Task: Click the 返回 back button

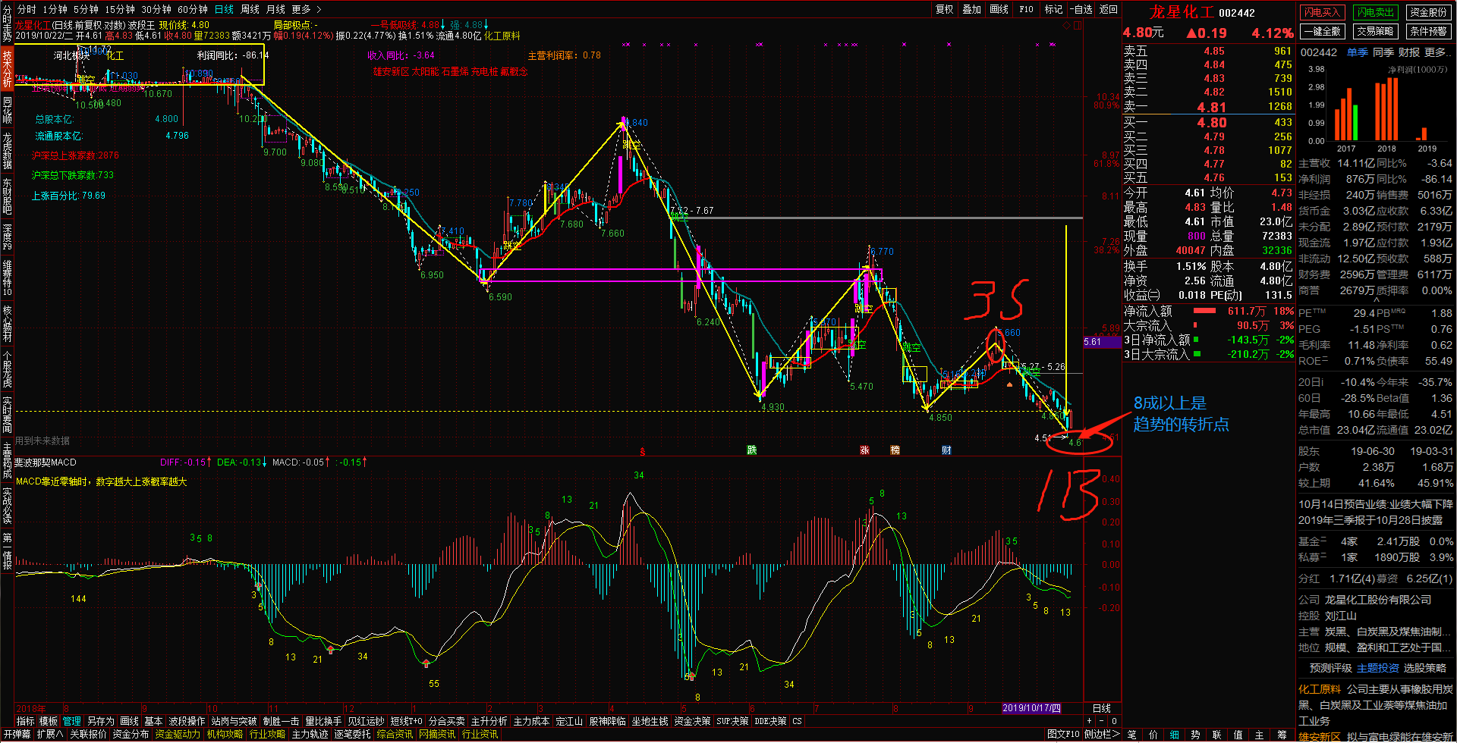Action: 1109,9
